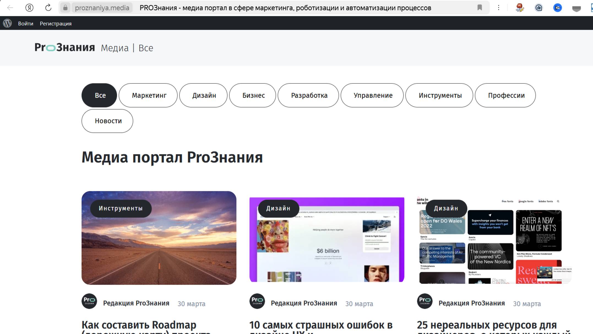
Task: Select the Управление category filter
Action: point(372,95)
